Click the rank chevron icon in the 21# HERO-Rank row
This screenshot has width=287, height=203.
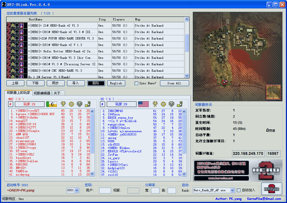[x=13, y=25]
